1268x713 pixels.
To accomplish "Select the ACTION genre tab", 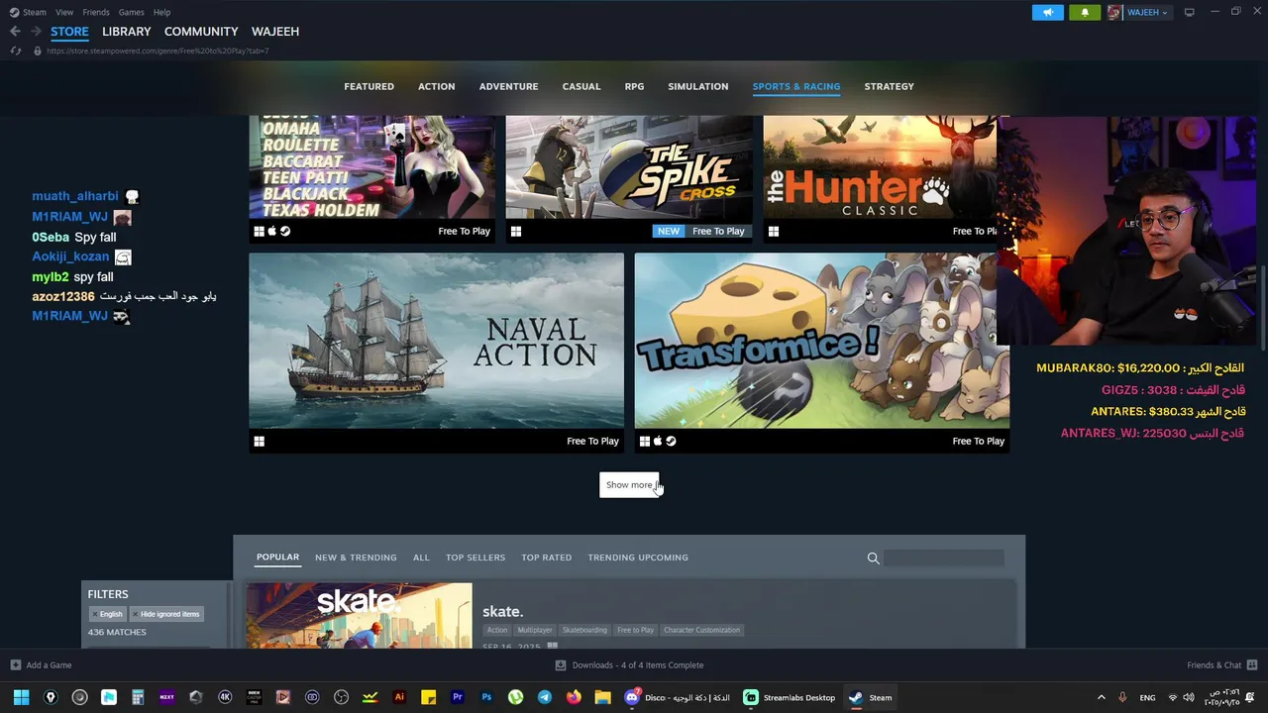I will pos(436,87).
